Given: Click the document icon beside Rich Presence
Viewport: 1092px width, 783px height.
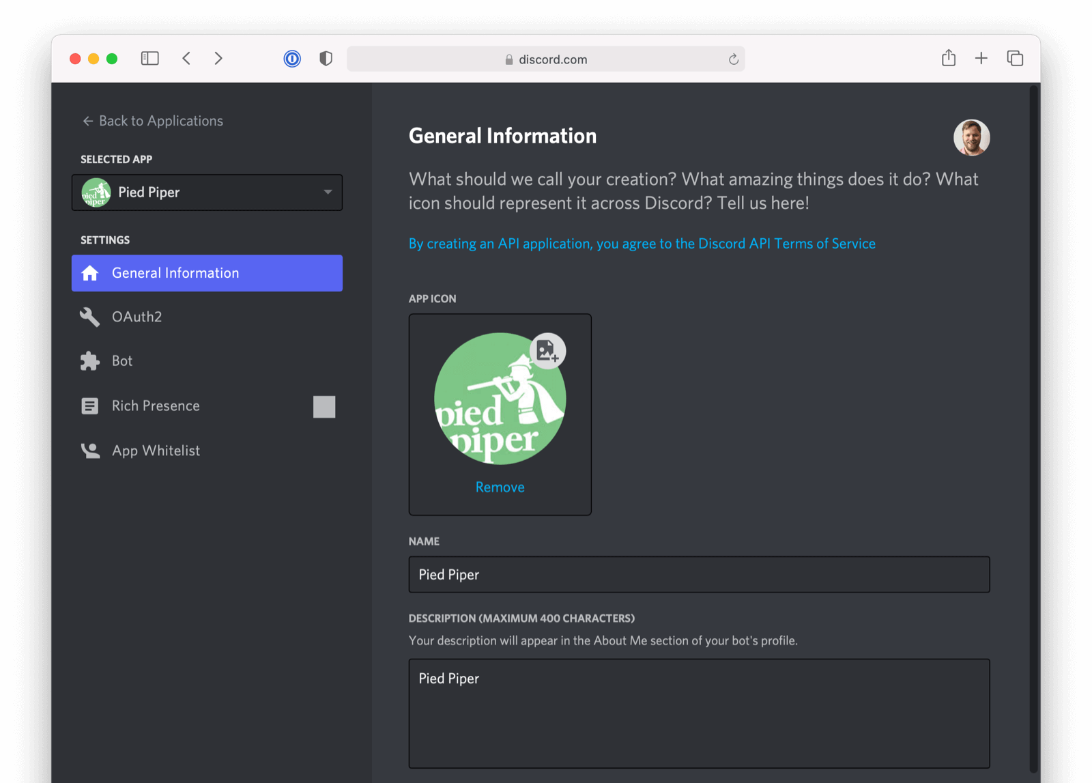Looking at the screenshot, I should (90, 406).
